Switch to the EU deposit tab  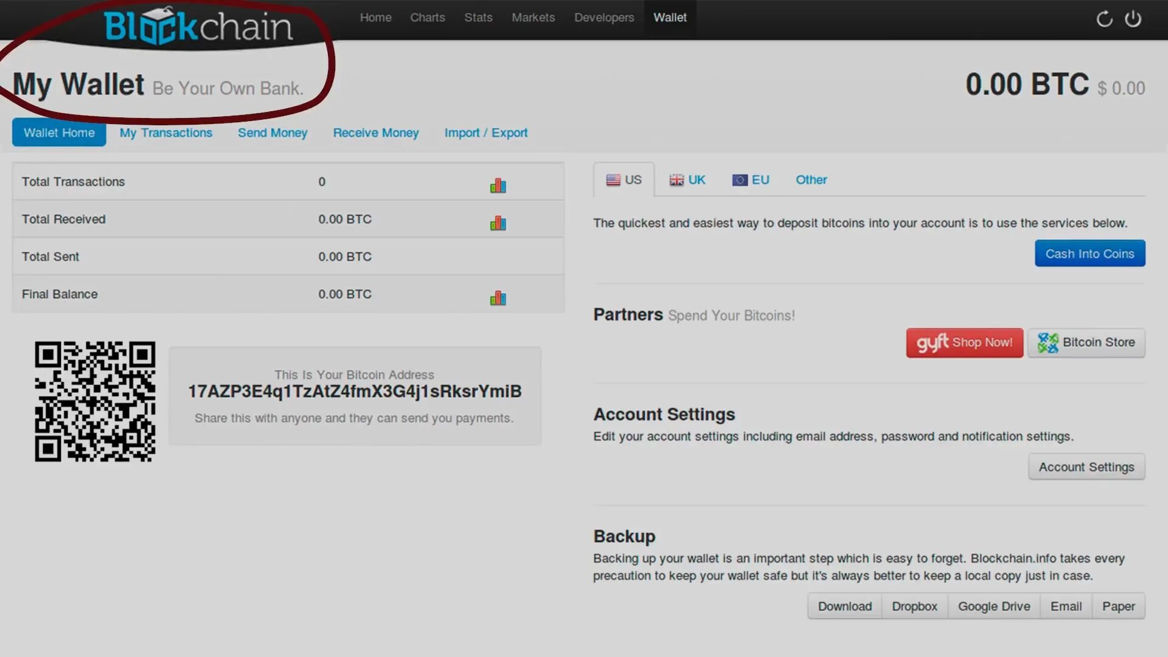pyautogui.click(x=751, y=180)
